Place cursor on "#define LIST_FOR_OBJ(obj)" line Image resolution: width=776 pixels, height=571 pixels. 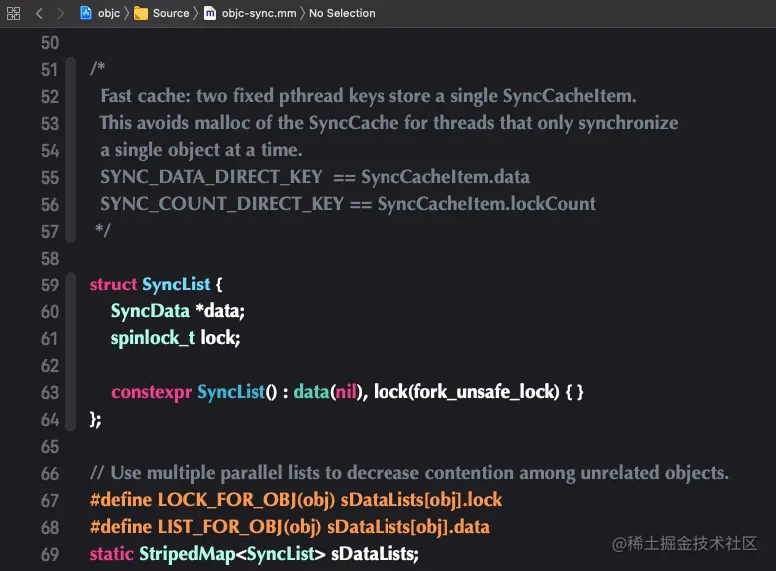point(290,527)
